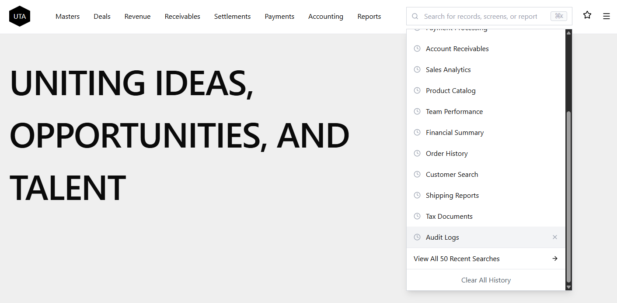Click the clock icon beside Tax Documents
Viewport: 617px width, 303px height.
tap(417, 216)
